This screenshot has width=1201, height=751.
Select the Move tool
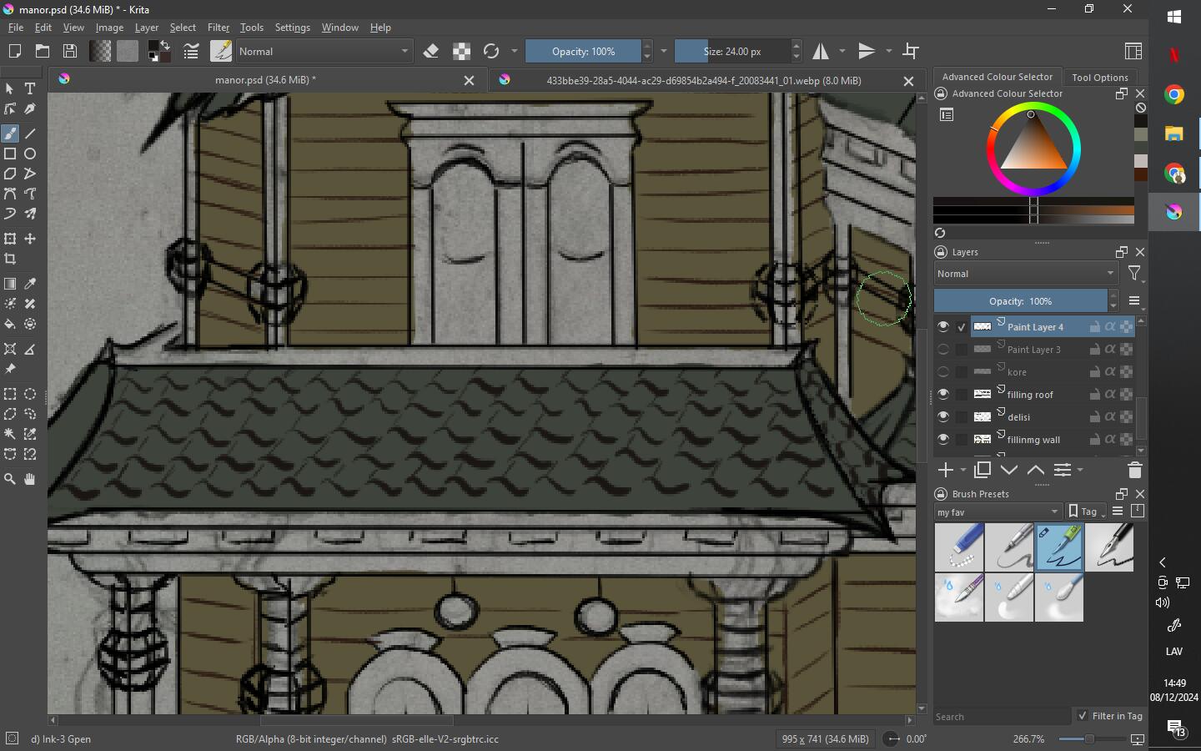[x=30, y=239]
